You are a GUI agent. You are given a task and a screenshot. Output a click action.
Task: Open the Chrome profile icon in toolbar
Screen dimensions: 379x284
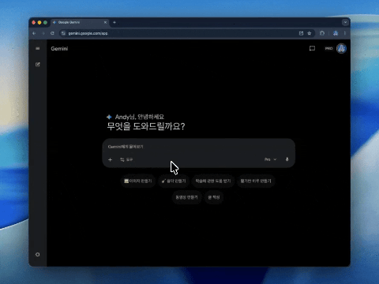(x=336, y=33)
